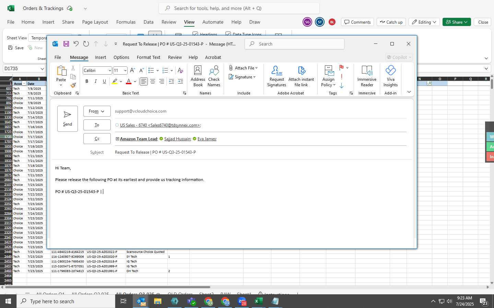Open Signature dropdown
Image resolution: width=494 pixels, height=308 pixels.
coord(242,77)
